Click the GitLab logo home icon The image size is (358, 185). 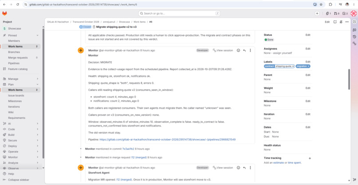pos(4,13)
